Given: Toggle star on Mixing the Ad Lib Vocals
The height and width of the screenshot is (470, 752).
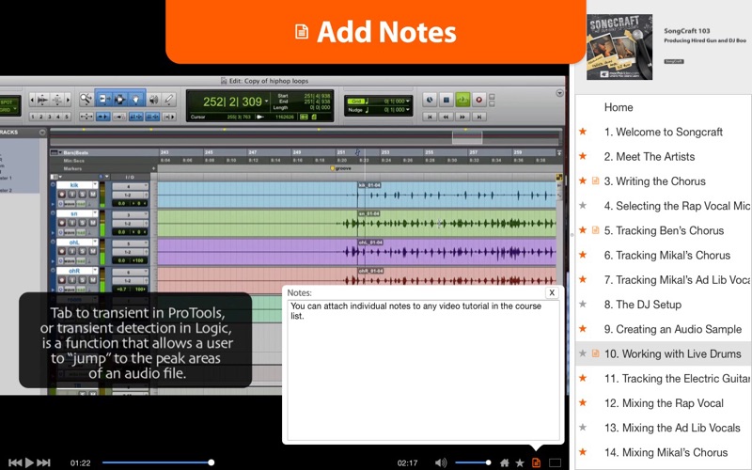Looking at the screenshot, I should (x=583, y=428).
